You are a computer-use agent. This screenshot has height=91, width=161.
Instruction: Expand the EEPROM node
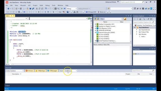click(95, 30)
